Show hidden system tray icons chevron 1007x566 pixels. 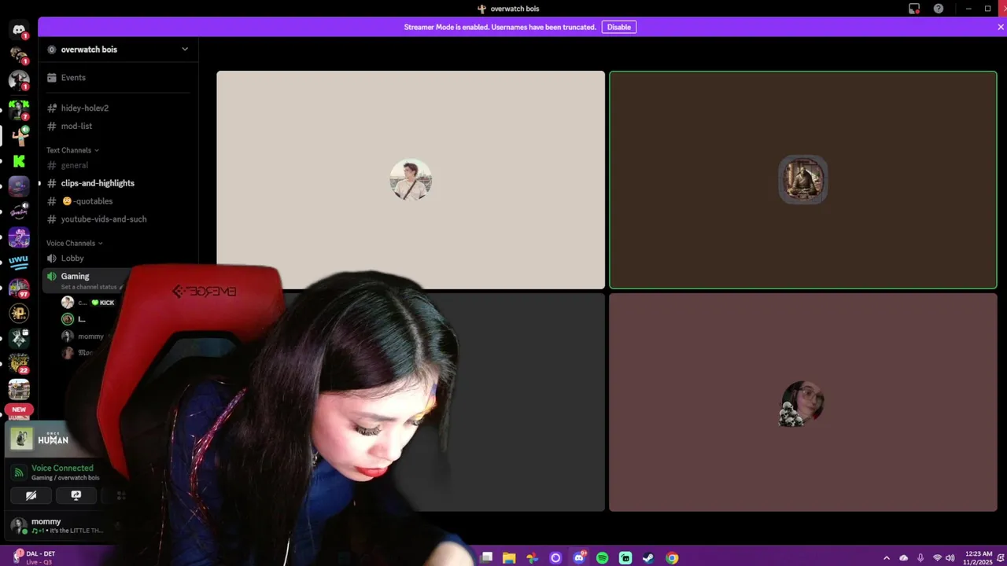pyautogui.click(x=887, y=557)
